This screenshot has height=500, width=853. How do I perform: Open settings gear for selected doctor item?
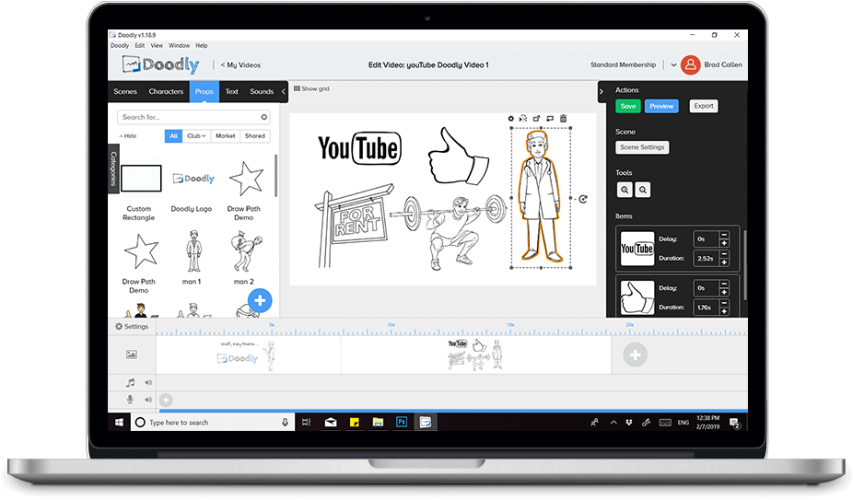pos(510,119)
